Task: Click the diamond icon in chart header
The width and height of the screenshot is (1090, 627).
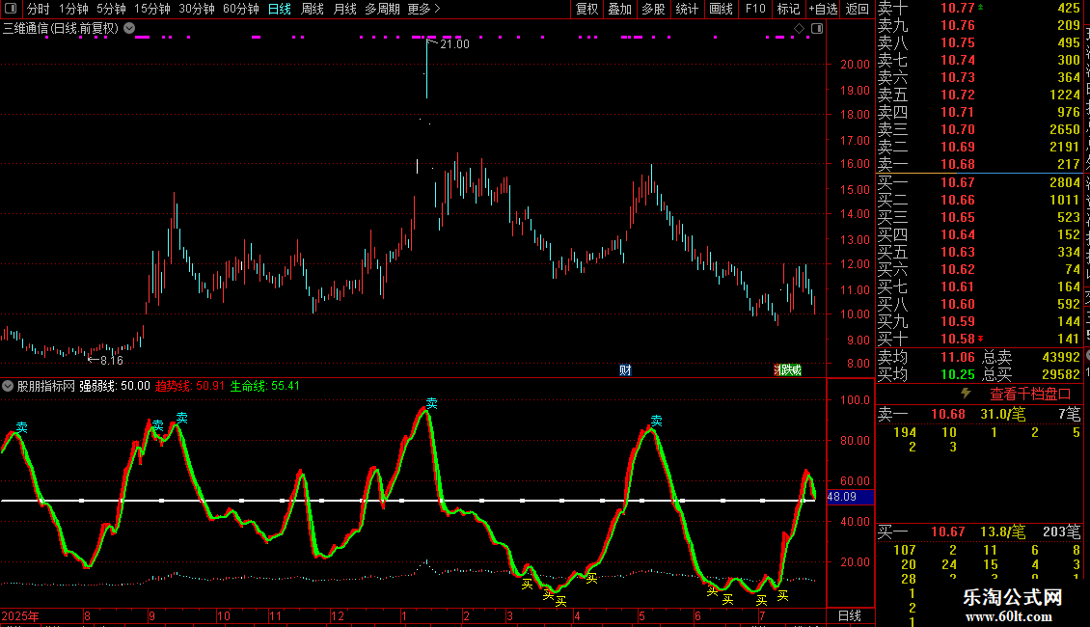Action: [800, 29]
